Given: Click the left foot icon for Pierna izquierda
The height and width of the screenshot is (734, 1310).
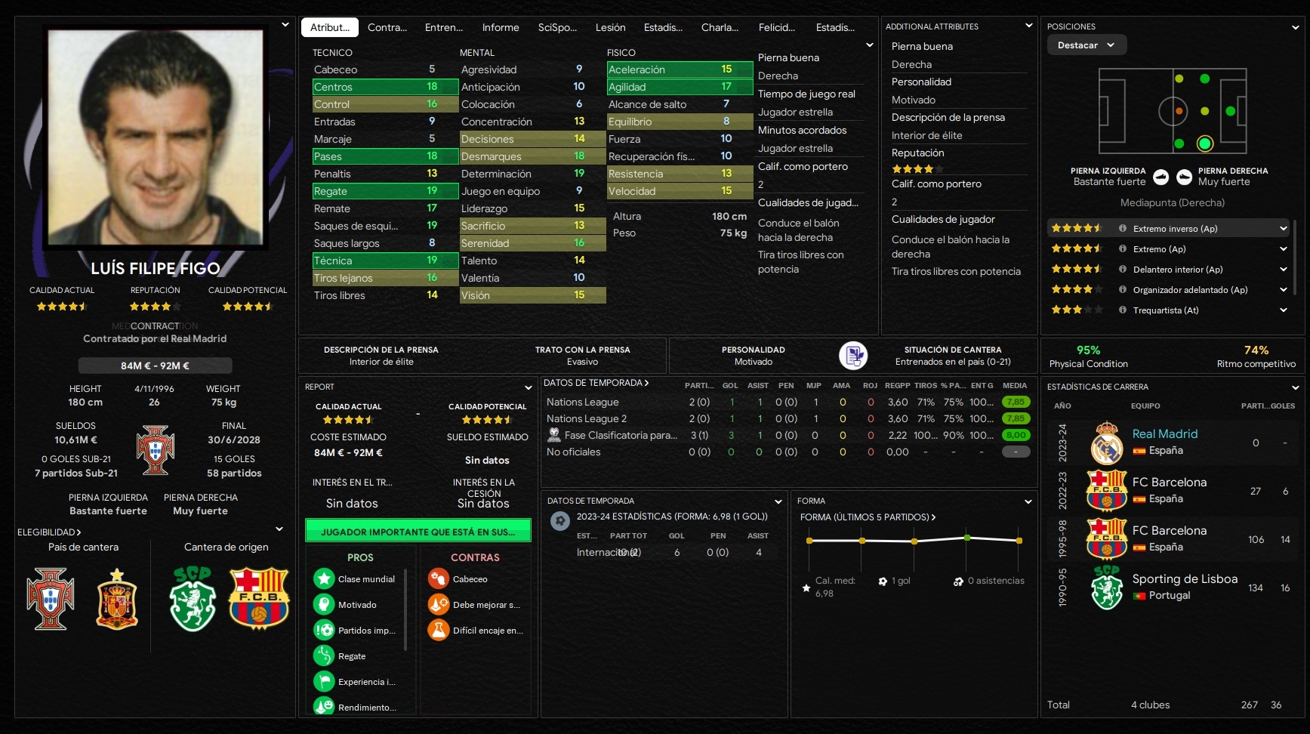Looking at the screenshot, I should [1161, 177].
